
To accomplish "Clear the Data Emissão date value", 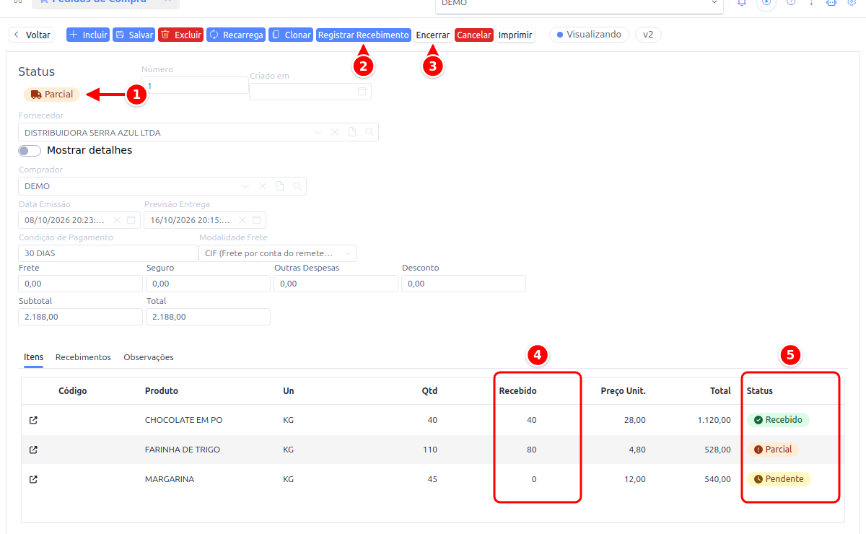I will coord(117,219).
